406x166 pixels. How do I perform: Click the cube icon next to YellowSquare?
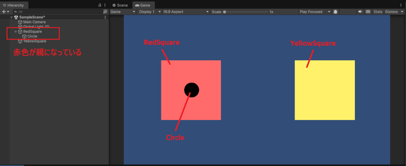[x=20, y=41]
